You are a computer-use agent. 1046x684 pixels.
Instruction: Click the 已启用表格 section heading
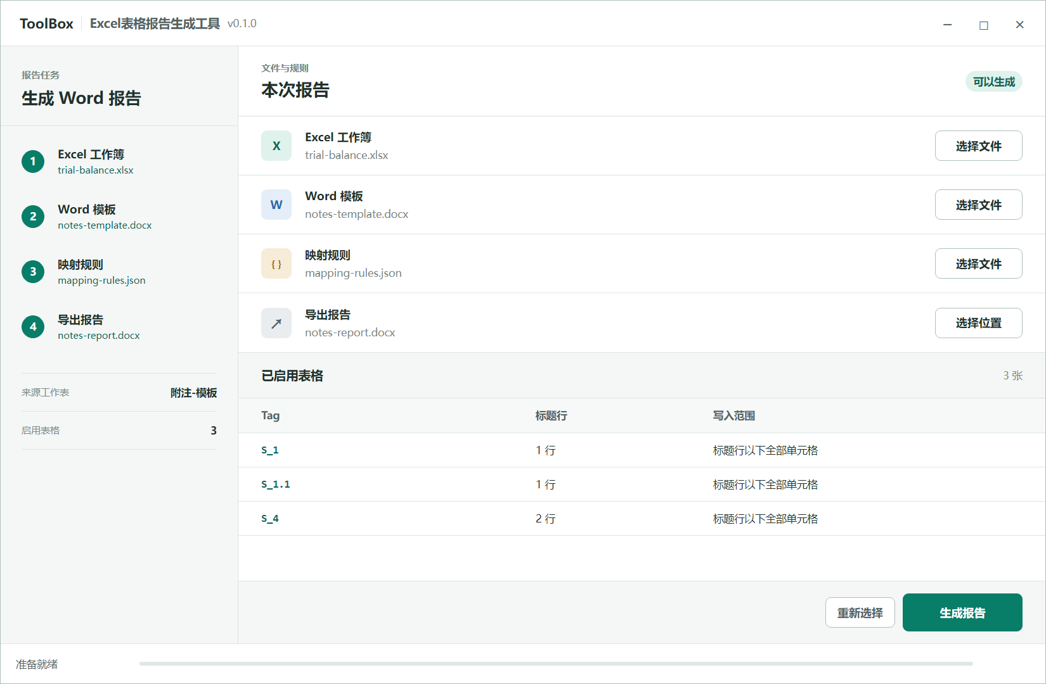[292, 376]
